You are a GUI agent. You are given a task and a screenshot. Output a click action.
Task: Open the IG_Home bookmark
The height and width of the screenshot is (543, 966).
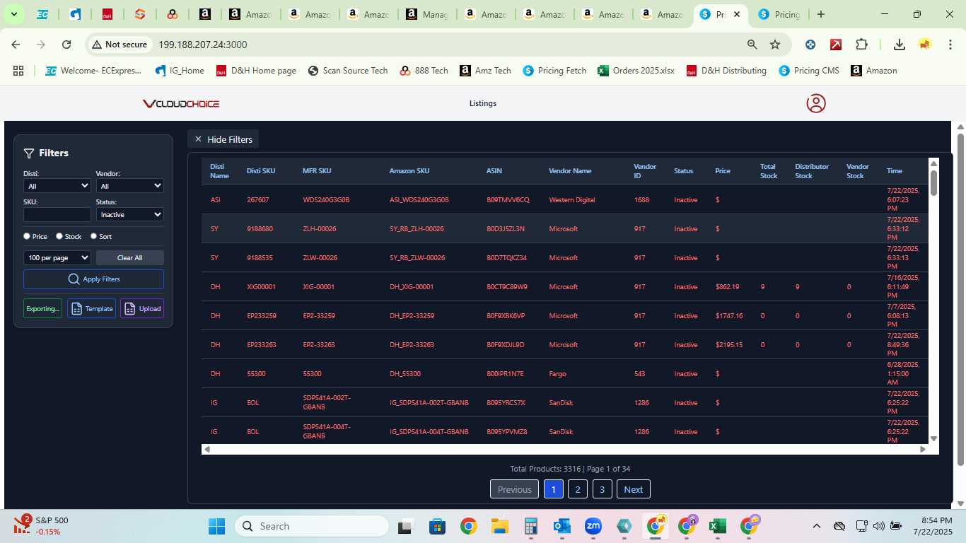[x=179, y=71]
